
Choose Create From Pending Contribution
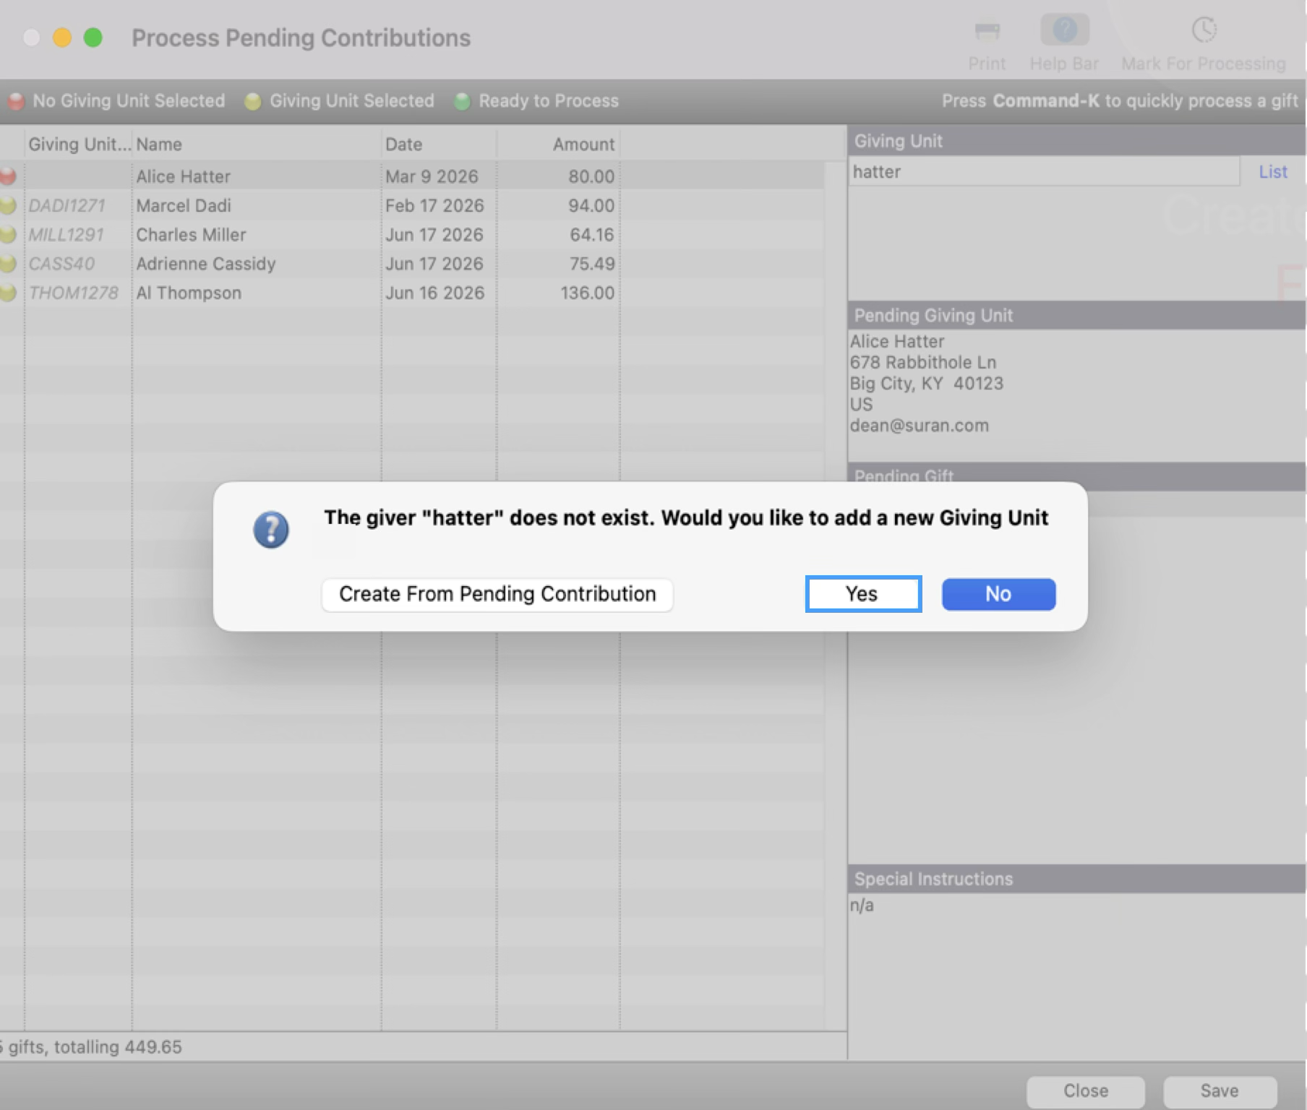coord(497,594)
